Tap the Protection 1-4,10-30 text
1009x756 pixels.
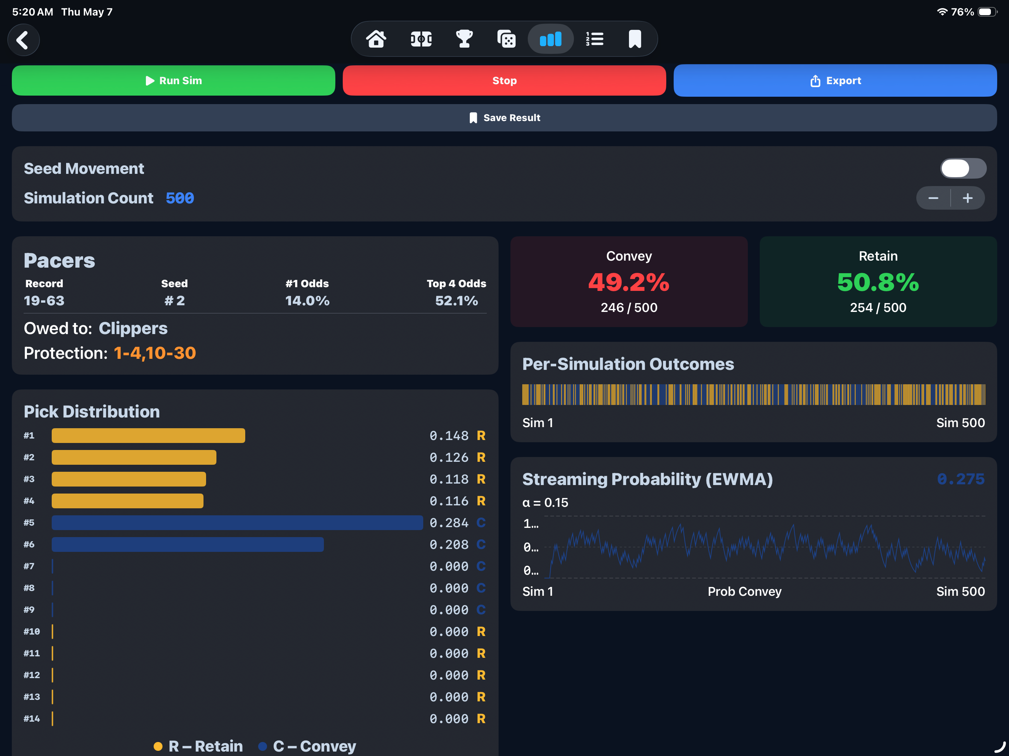(x=110, y=353)
